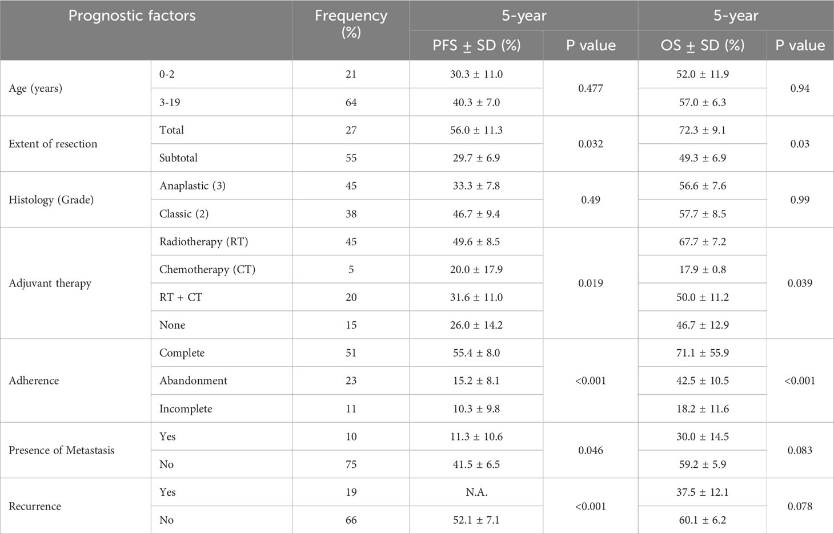Select the Presence of Metastasis label
The height and width of the screenshot is (534, 834).
coord(62,450)
